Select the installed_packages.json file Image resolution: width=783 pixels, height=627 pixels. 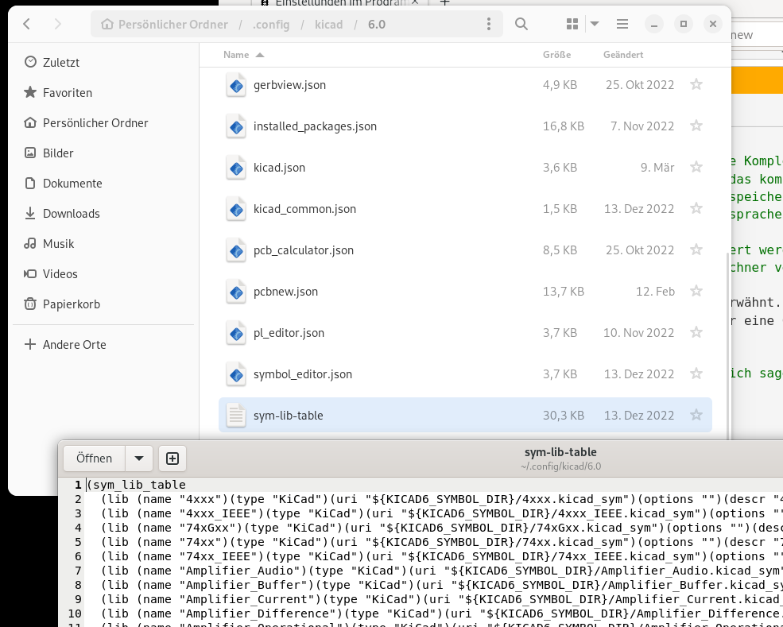(465, 126)
